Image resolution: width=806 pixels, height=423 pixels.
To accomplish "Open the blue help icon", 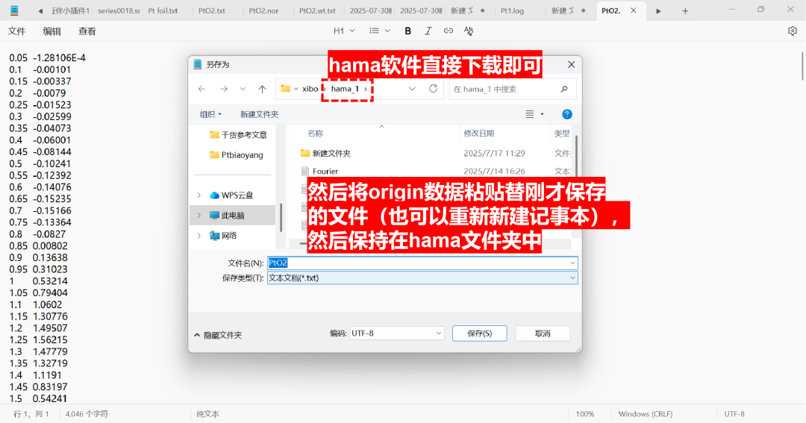I will point(567,114).
